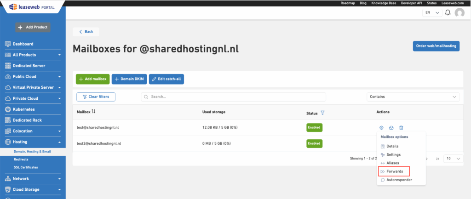Viewport: 471px width, 199px height.
Task: Expand the Public Cloud submenu arrow
Action: [59, 77]
